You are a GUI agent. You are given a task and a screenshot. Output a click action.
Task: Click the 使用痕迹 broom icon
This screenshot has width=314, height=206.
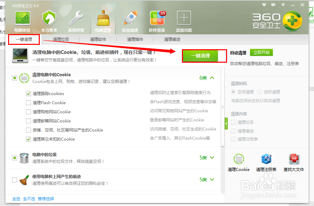click(x=24, y=180)
